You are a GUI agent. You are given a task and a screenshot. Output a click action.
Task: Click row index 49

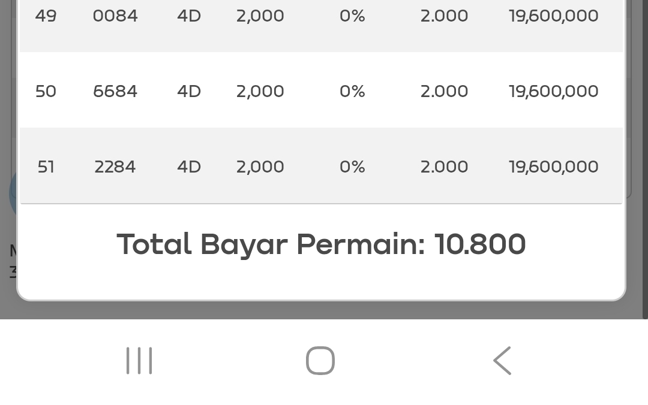pos(46,16)
